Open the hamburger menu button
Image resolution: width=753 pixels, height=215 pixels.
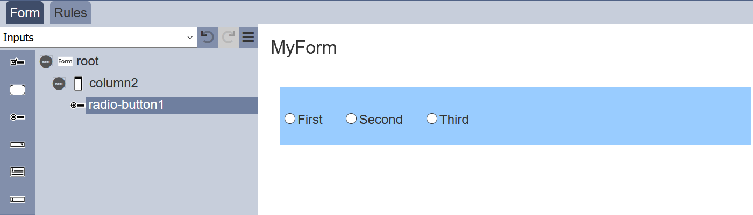pyautogui.click(x=248, y=37)
